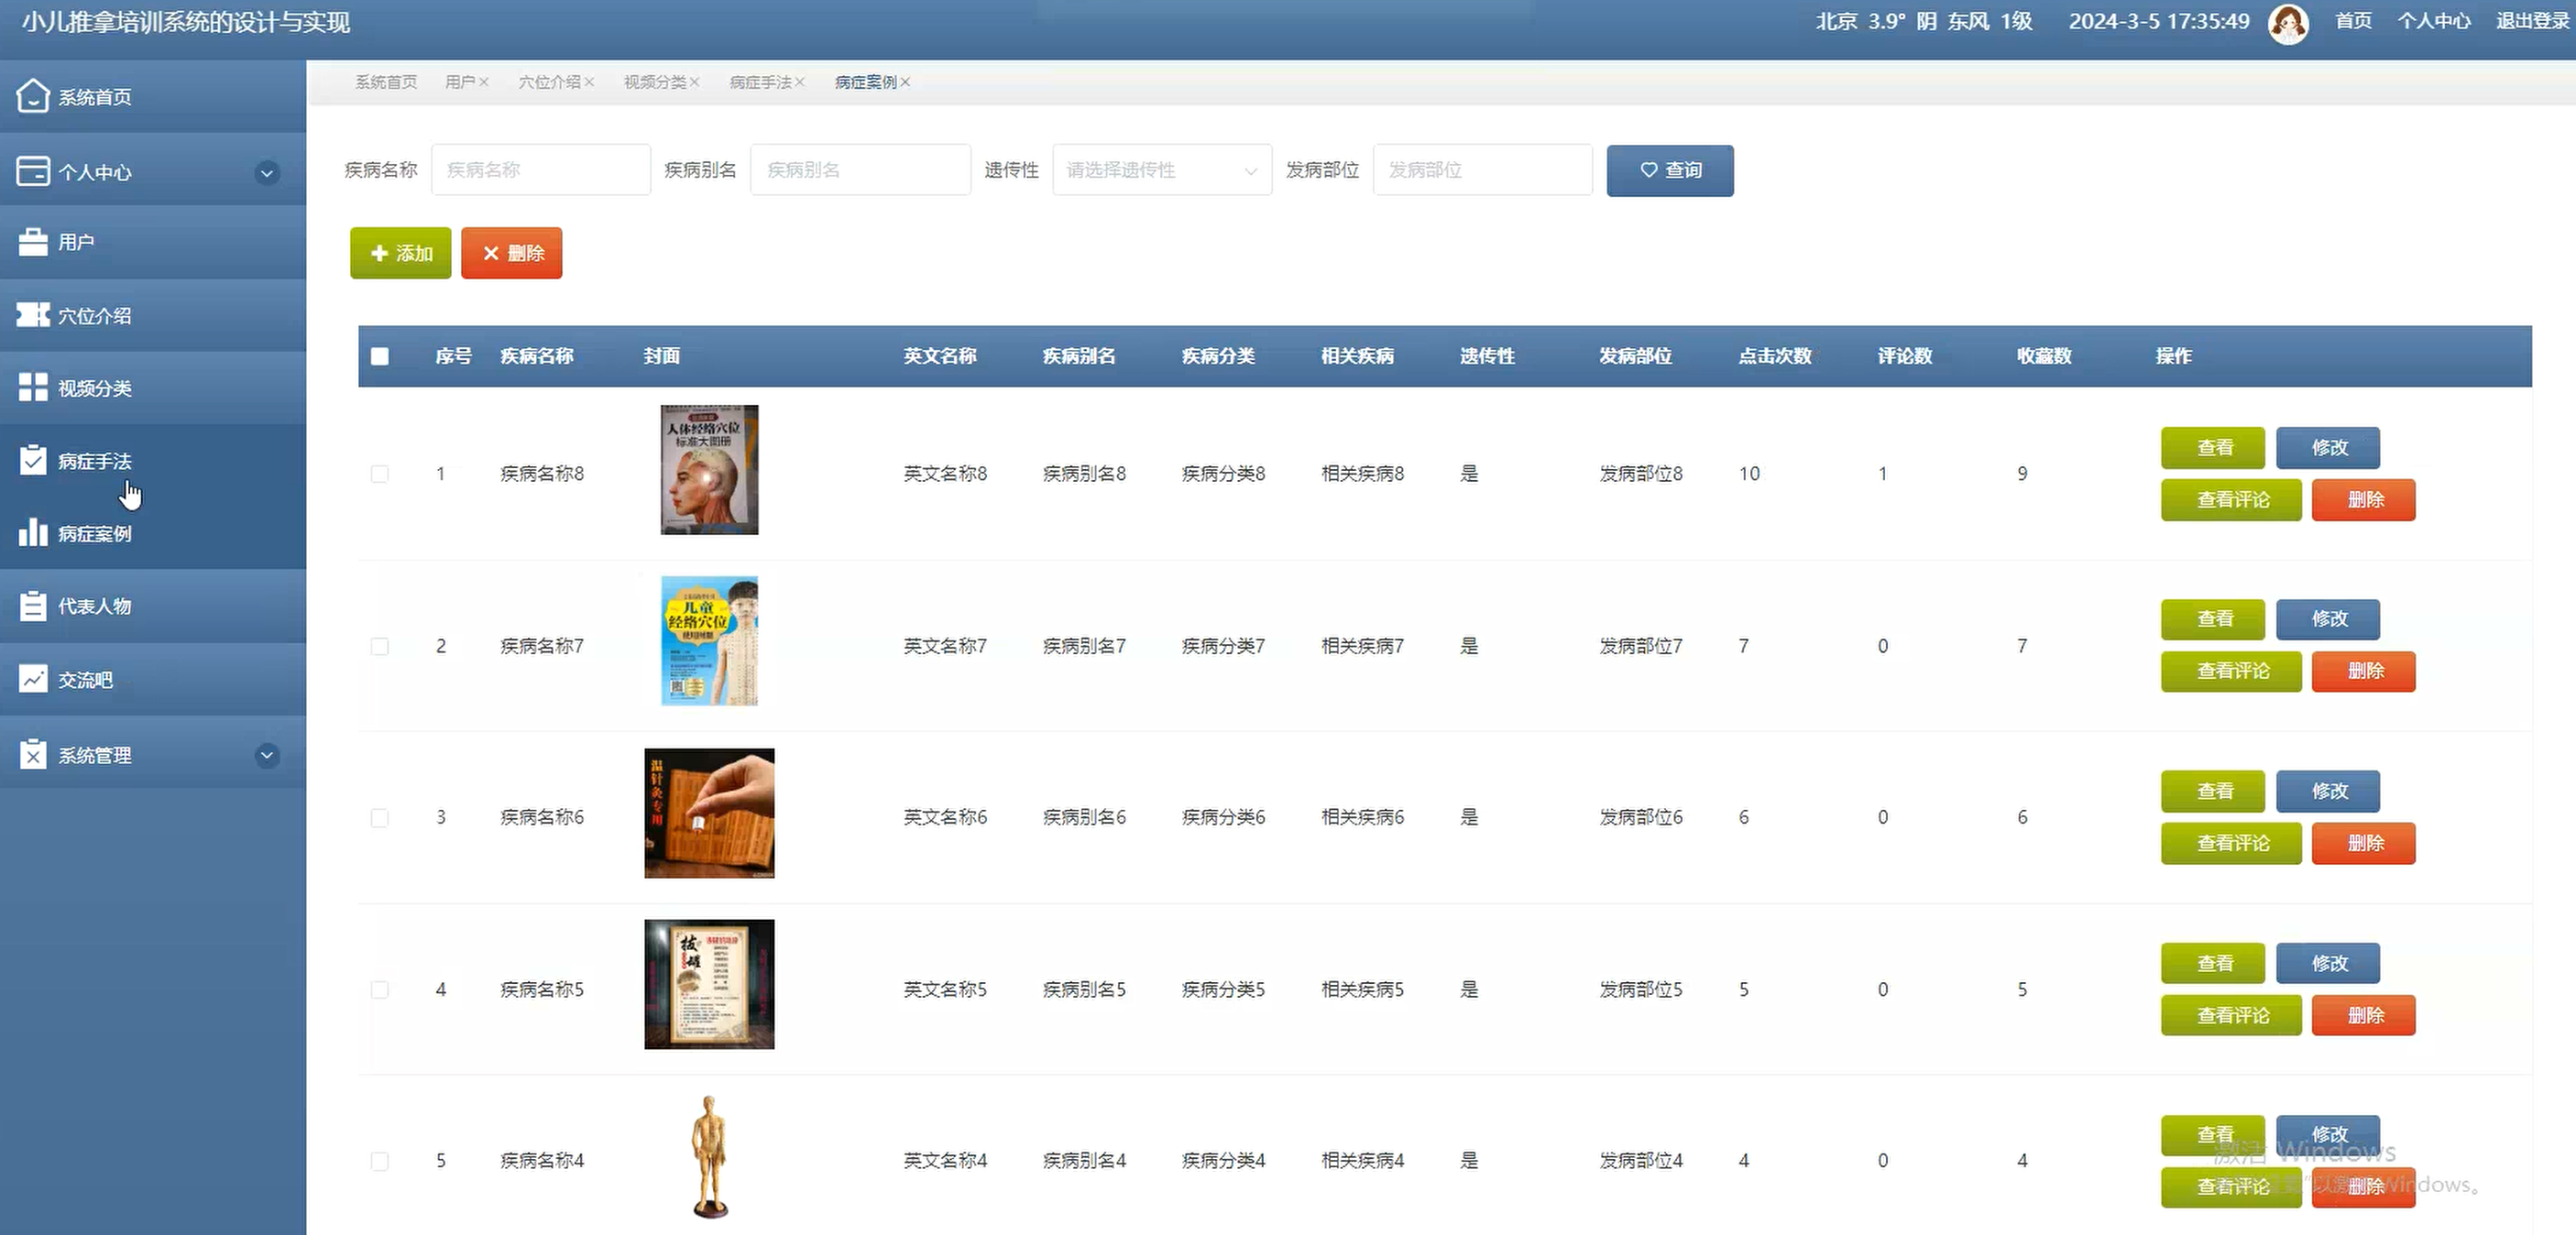Click 查看评论 for 疾病名称8 row
Image resolution: width=2576 pixels, height=1235 pixels.
[x=2231, y=500]
